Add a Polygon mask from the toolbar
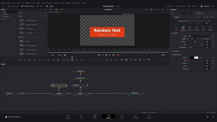 [x=97, y=60]
